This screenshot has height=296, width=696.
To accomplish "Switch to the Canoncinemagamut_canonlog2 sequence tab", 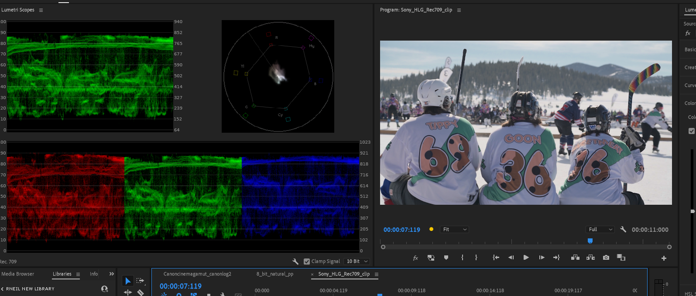I will [197, 274].
